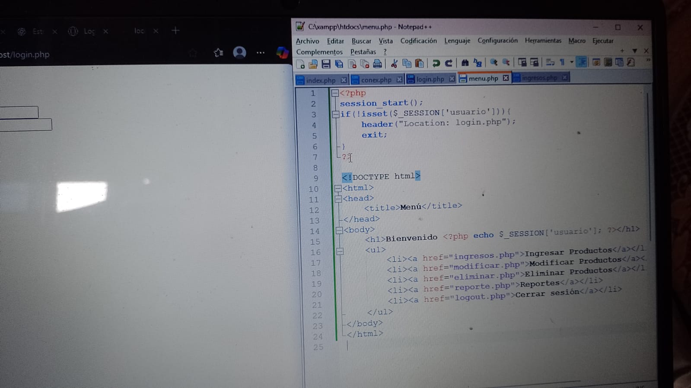Image resolution: width=691 pixels, height=388 pixels.
Task: Click the Cut scissors icon
Action: click(394, 64)
